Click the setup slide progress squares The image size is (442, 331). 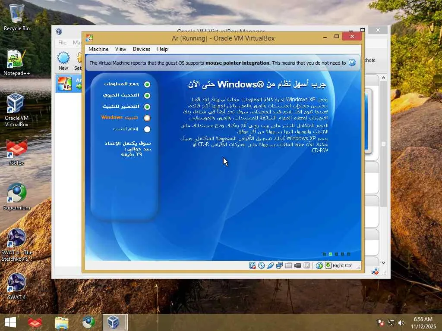[336, 254]
